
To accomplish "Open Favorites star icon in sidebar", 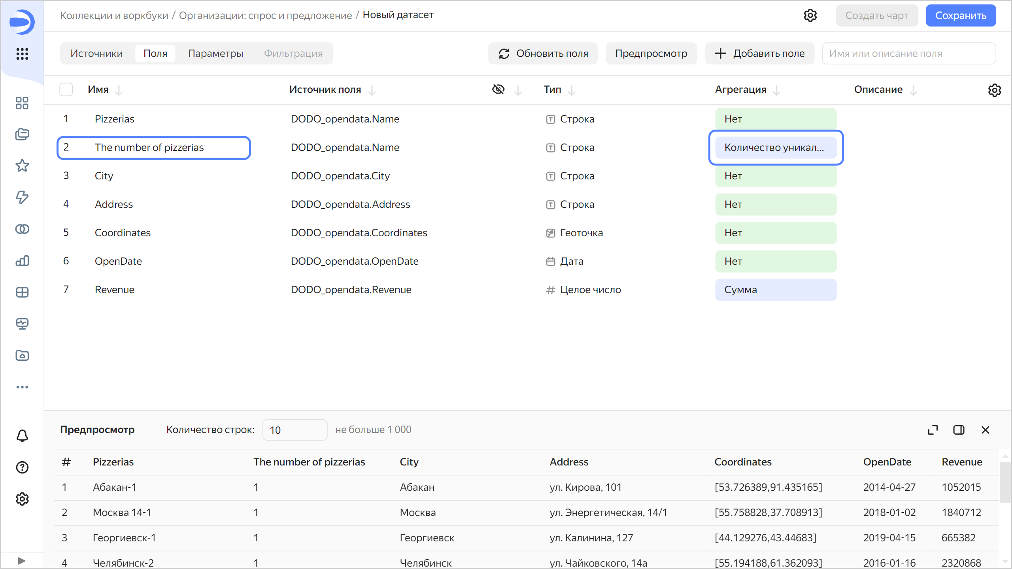I will click(22, 166).
